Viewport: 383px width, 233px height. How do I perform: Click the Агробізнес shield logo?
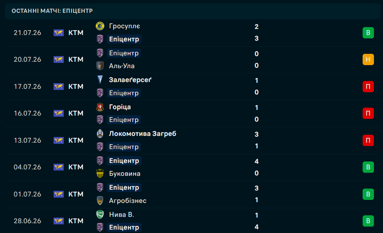[100, 201]
